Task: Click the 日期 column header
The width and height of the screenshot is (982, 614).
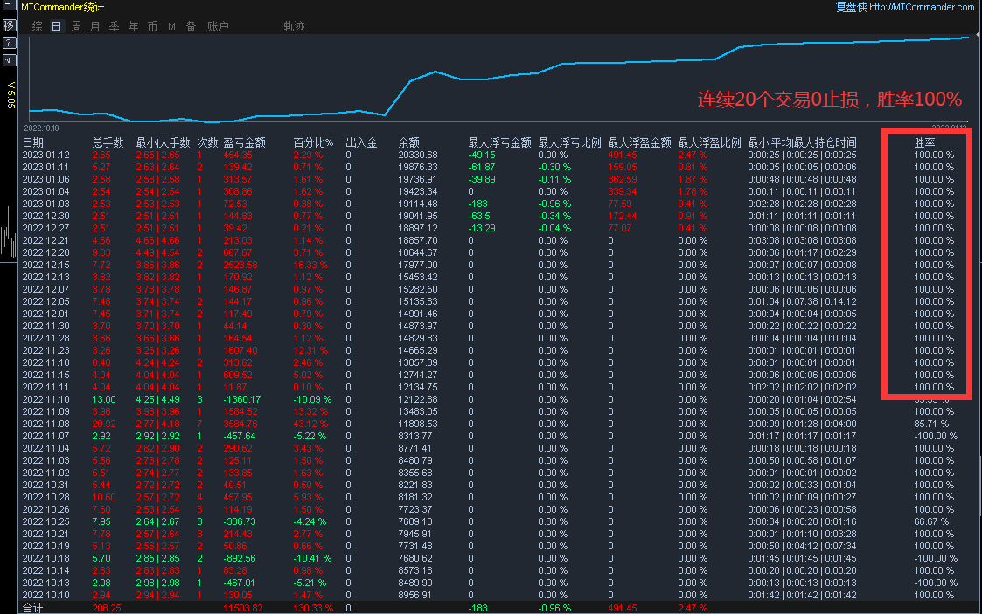Action: click(33, 142)
